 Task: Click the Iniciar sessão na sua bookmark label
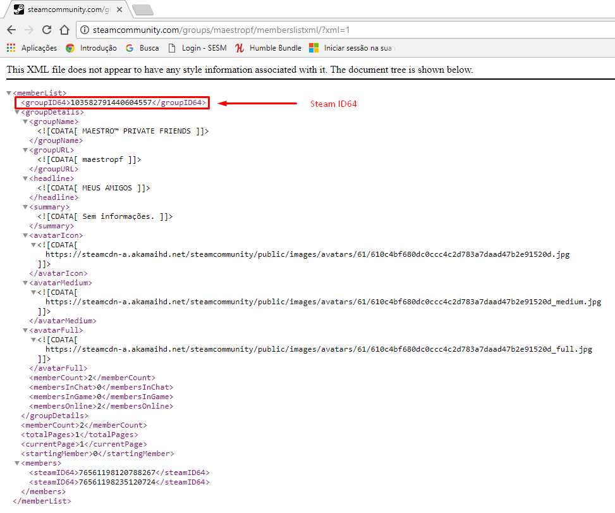click(x=358, y=48)
